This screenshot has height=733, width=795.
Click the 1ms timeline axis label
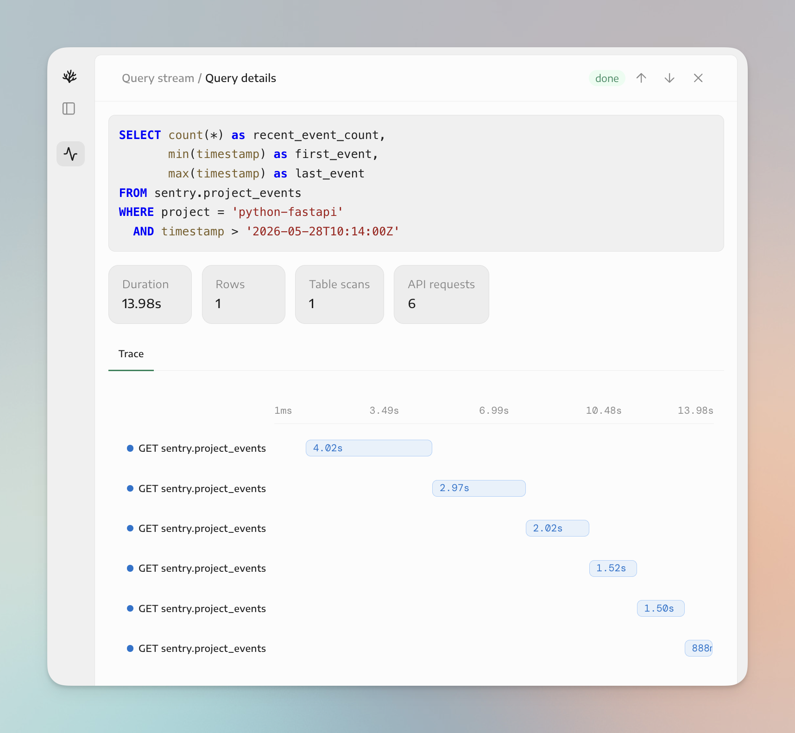(283, 411)
